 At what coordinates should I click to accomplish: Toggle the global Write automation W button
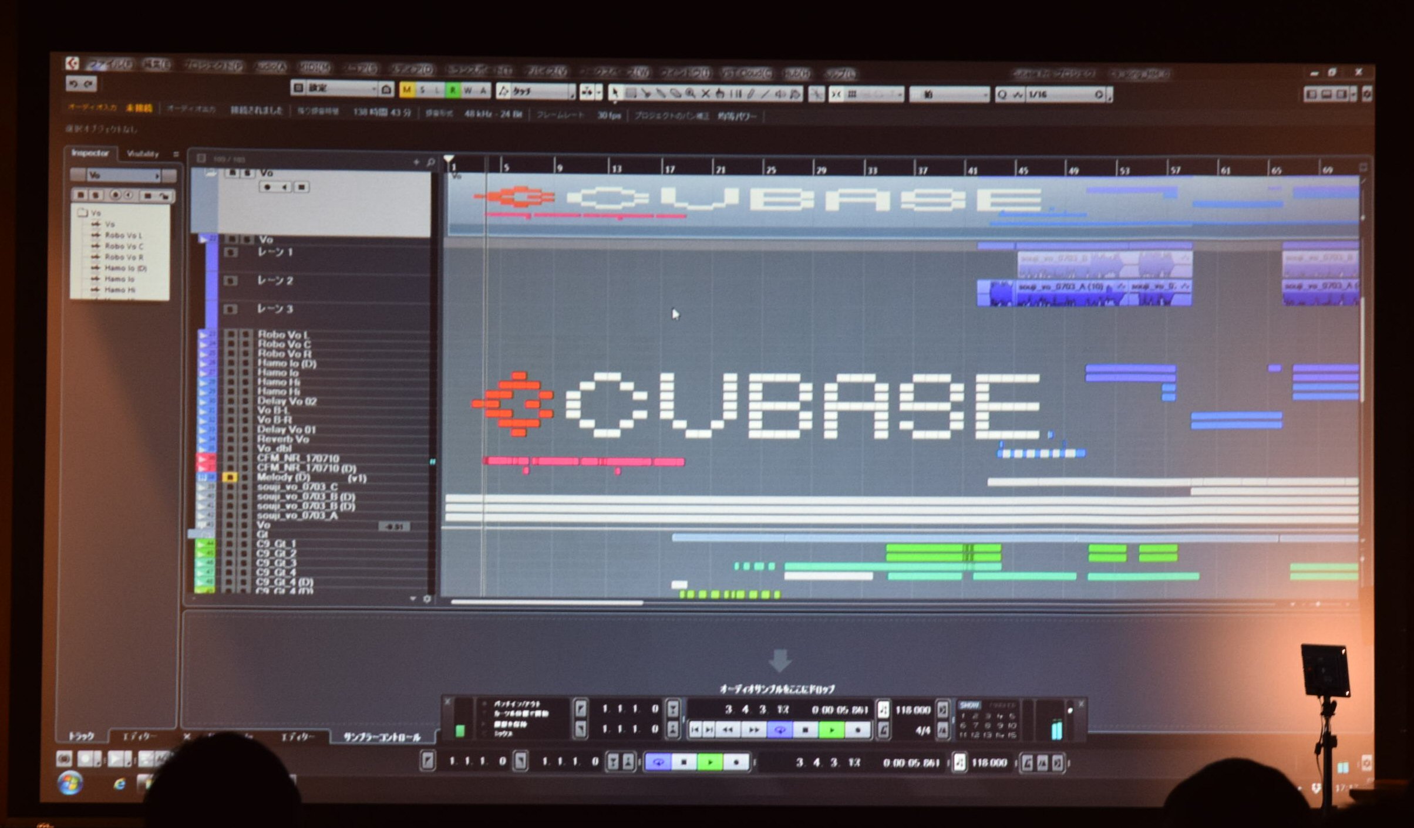[467, 90]
